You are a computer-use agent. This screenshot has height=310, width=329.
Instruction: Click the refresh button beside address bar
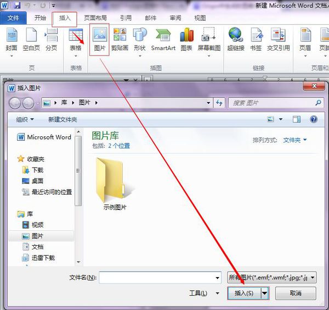click(x=219, y=103)
